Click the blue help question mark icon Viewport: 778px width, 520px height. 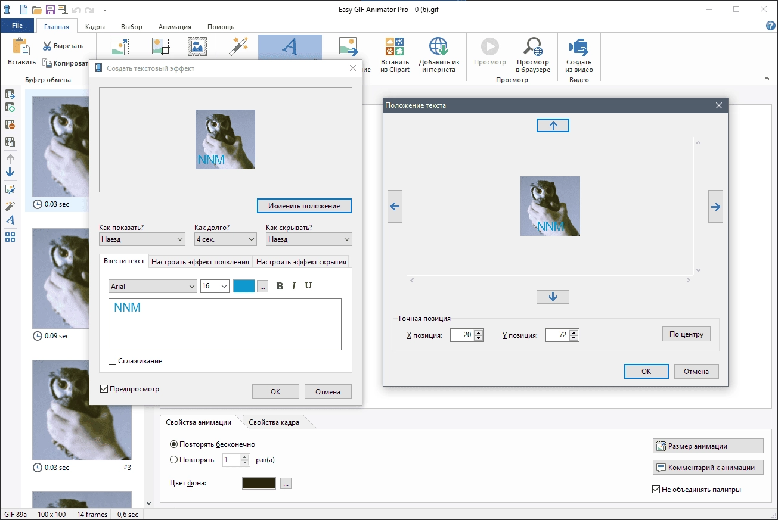pos(770,26)
